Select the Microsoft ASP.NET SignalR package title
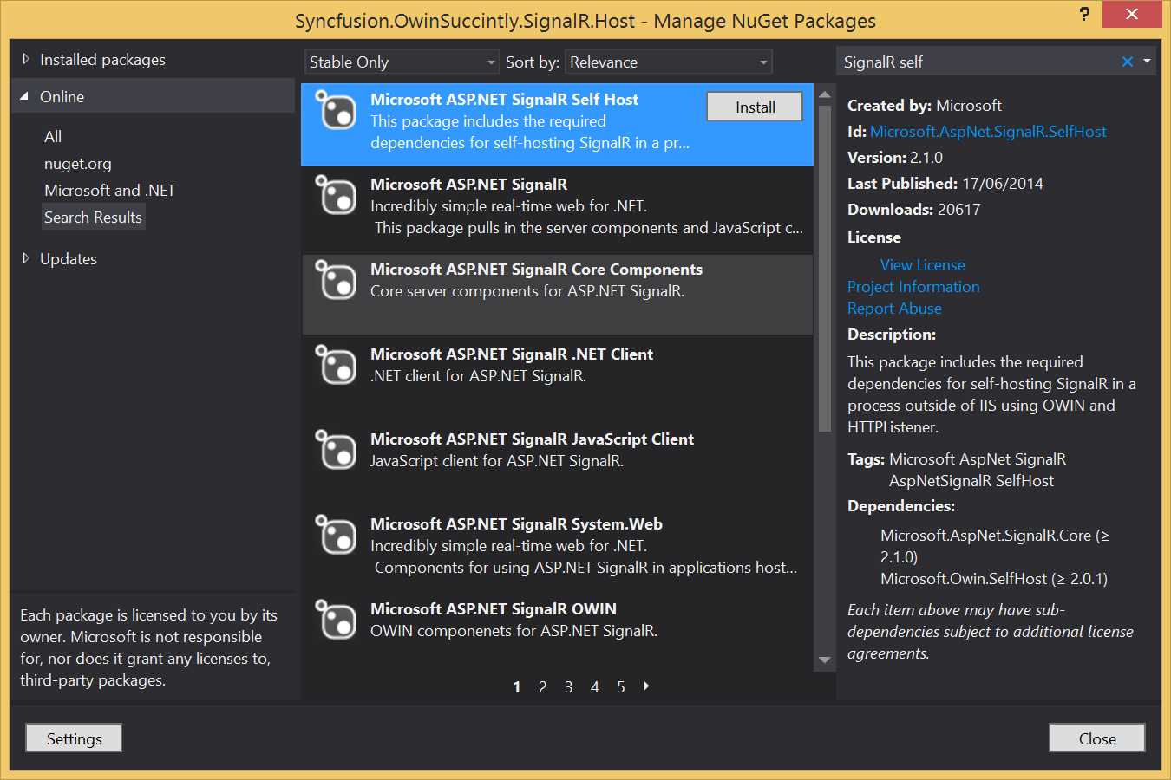The width and height of the screenshot is (1171, 780). pyautogui.click(x=468, y=184)
